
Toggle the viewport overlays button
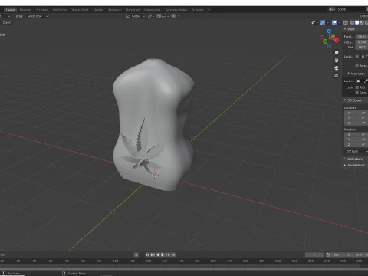point(334,22)
